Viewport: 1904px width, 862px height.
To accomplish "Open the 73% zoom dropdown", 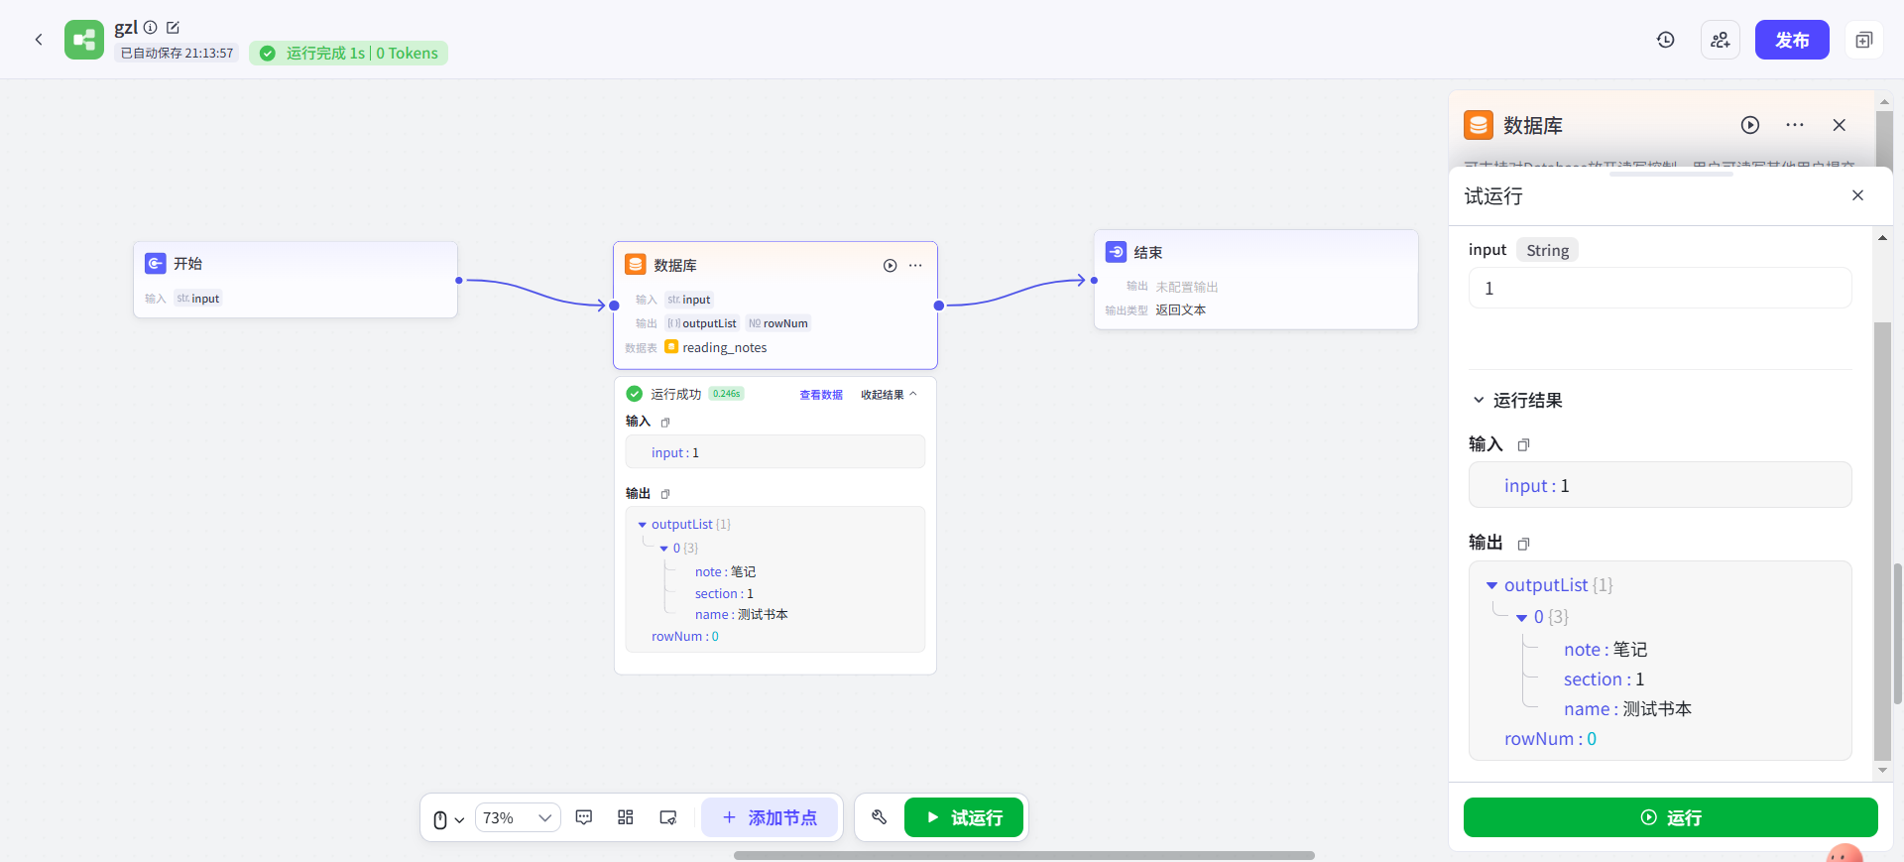I will (518, 817).
